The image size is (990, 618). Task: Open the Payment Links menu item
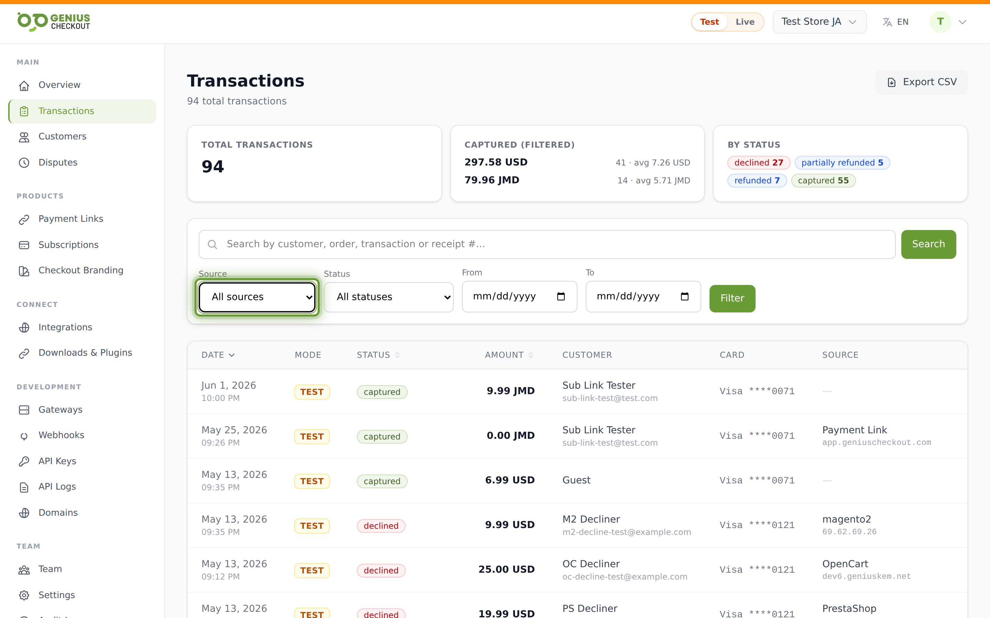pyautogui.click(x=82, y=219)
